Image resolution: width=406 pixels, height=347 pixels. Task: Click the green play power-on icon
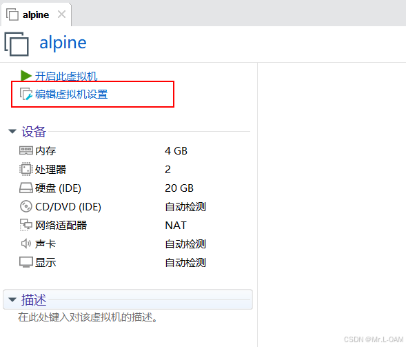pos(26,76)
